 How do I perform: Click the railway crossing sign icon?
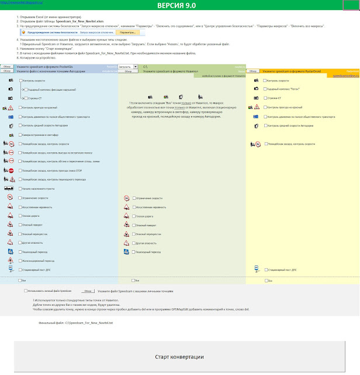coord(11,260)
